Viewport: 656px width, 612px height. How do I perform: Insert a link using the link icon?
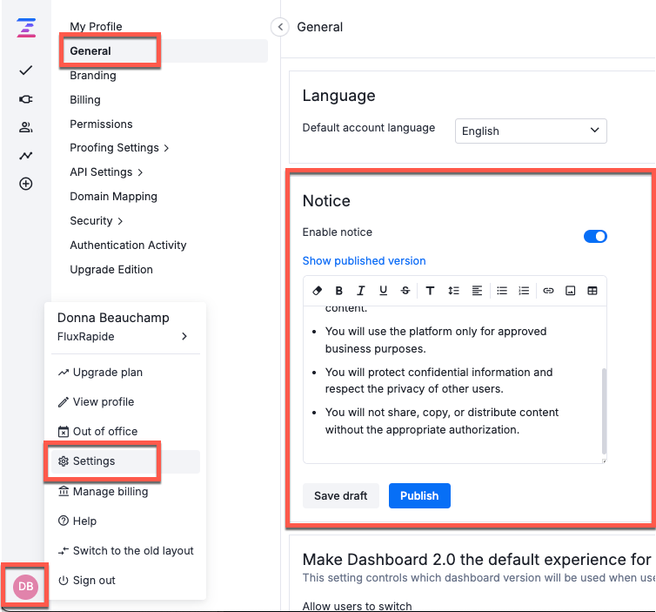tap(548, 291)
